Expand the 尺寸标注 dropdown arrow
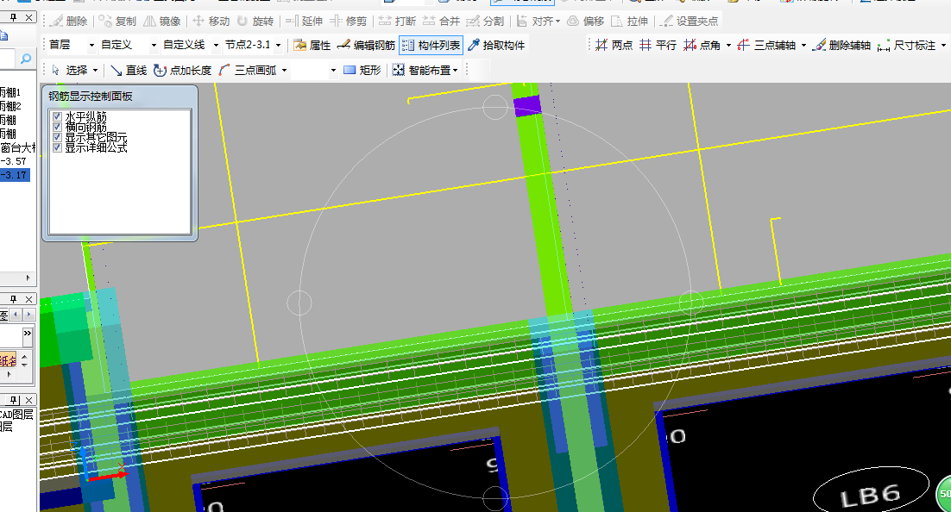 [x=943, y=46]
